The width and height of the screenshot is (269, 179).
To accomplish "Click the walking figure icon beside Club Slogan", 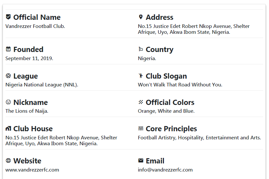I will pyautogui.click(x=141, y=76).
